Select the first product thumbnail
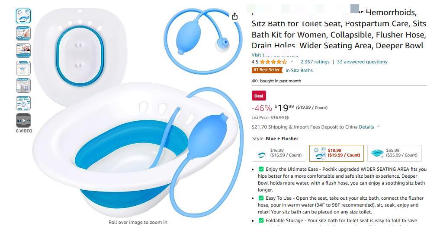The height and width of the screenshot is (226, 427). point(23,16)
